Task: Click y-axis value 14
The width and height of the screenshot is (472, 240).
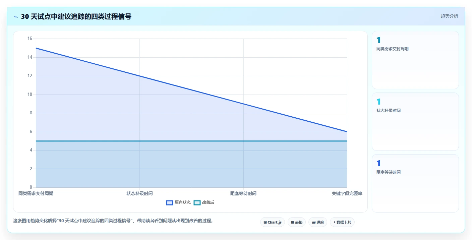Action: coord(30,57)
